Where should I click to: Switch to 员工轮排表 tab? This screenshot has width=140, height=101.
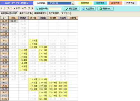coord(54,13)
